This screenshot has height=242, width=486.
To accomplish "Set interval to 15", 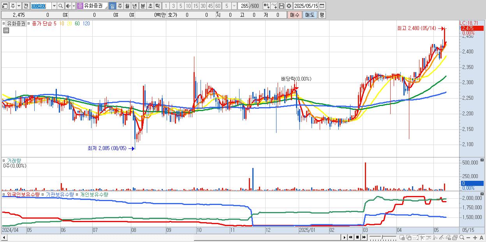I will pyautogui.click(x=196, y=6).
